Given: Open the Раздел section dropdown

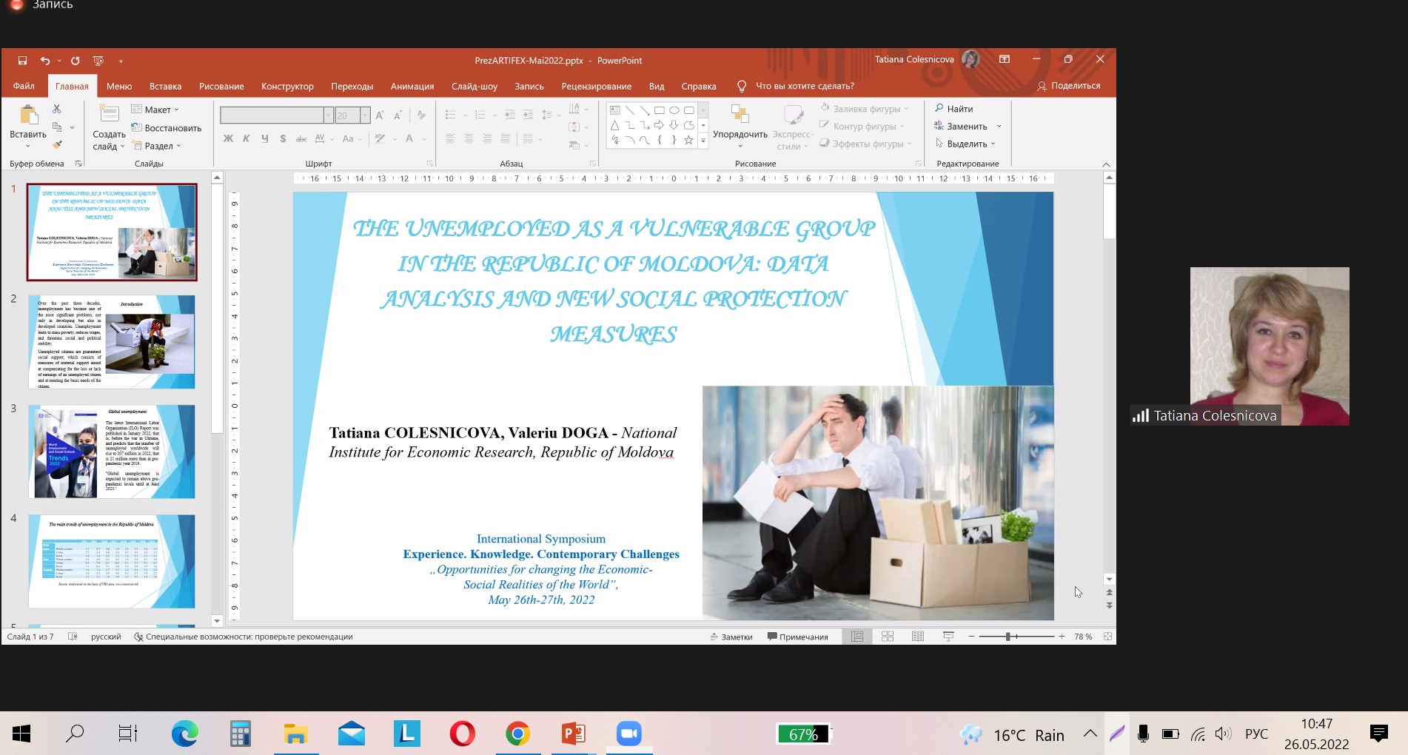Looking at the screenshot, I should pos(157,146).
